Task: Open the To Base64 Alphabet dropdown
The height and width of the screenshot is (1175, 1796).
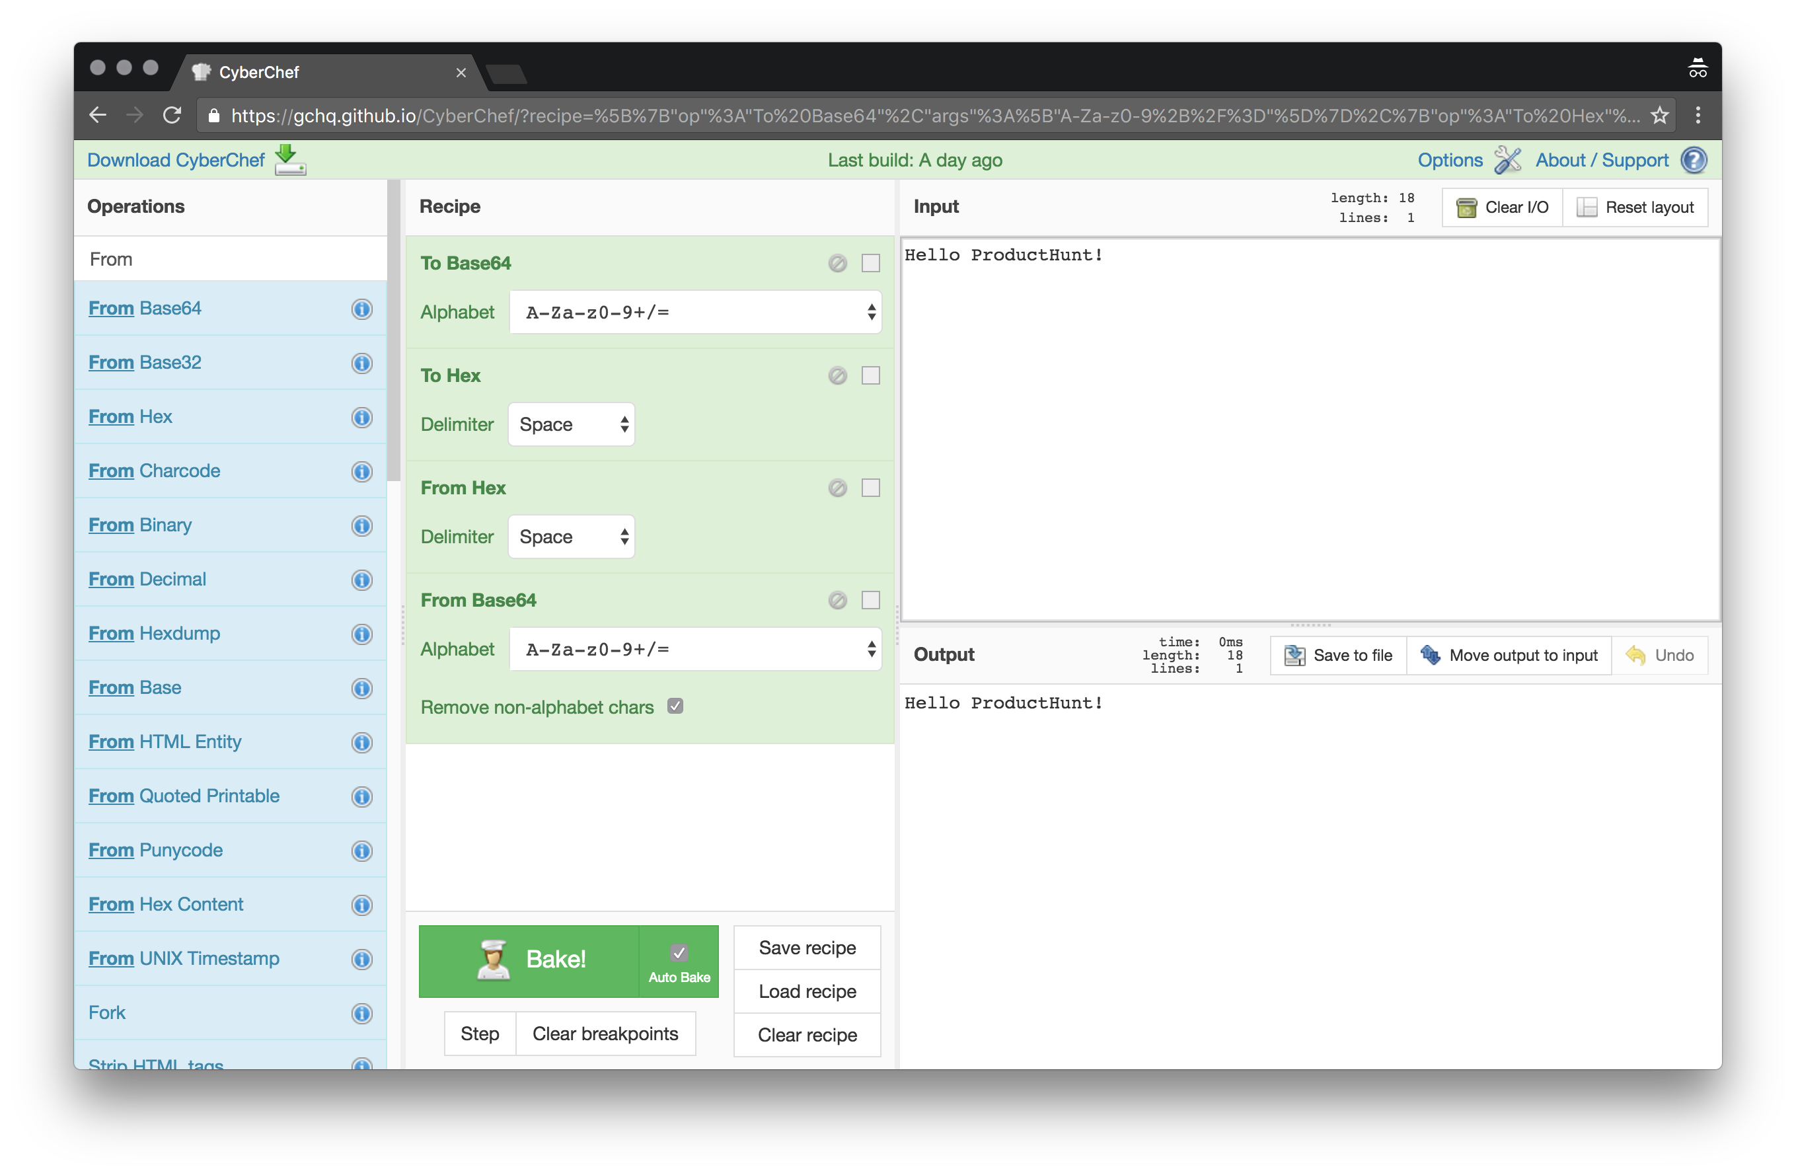Action: [694, 313]
